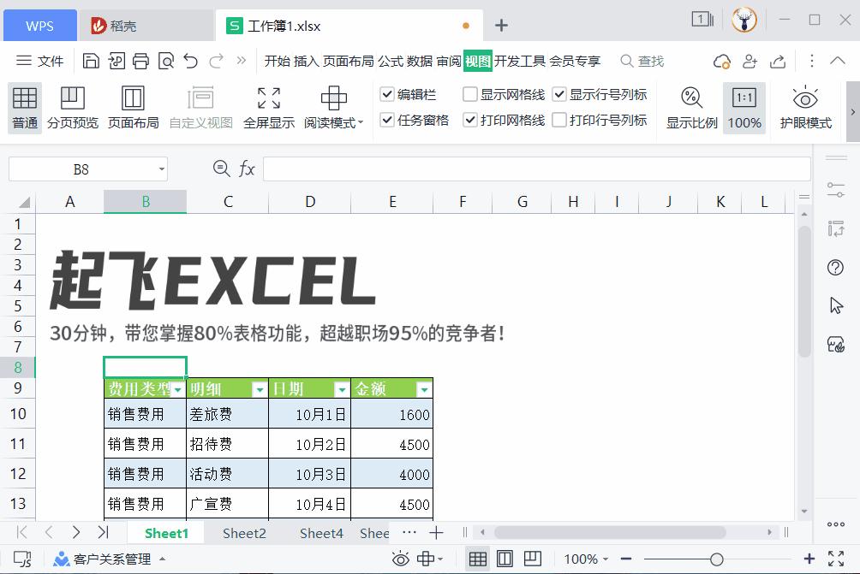Select the 页面布局 view icon
The width and height of the screenshot is (860, 574).
[133, 106]
